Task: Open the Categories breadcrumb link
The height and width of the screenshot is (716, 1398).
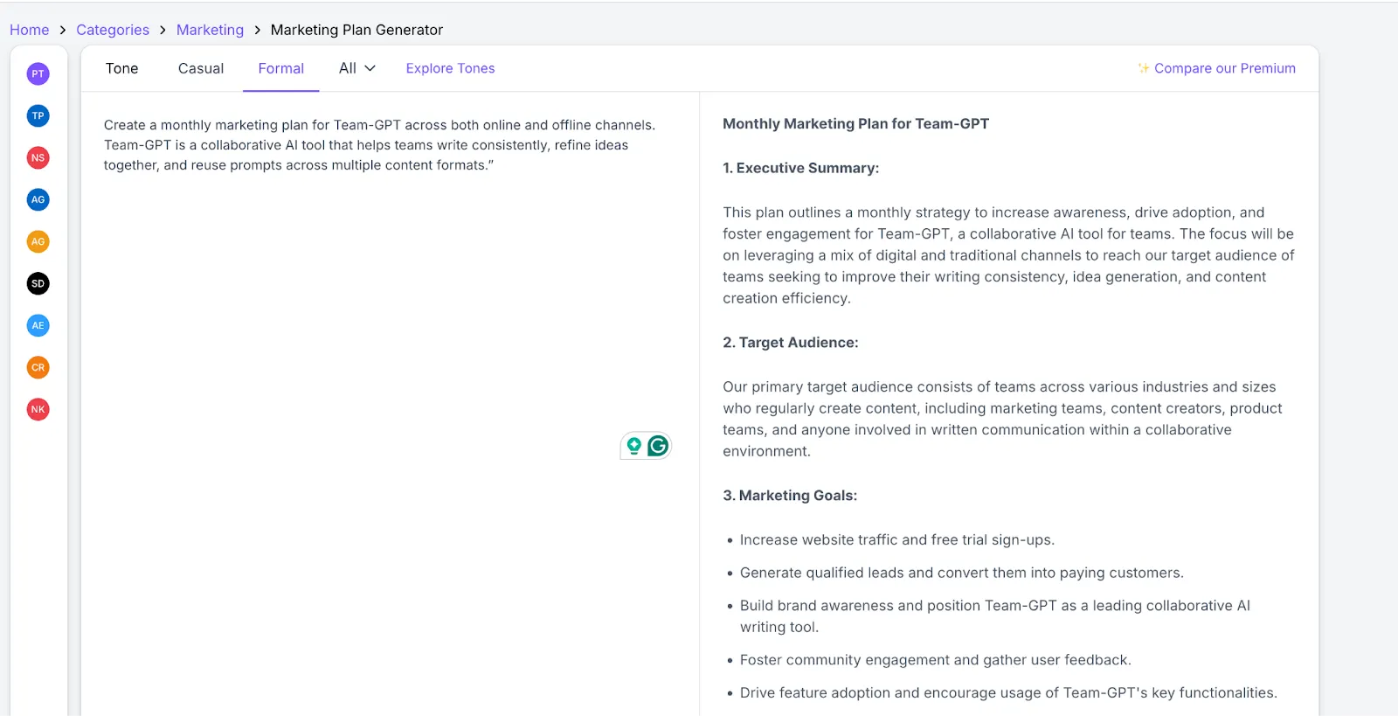Action: click(113, 30)
